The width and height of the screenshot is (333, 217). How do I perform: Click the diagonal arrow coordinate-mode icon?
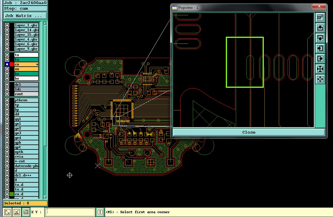[7, 212]
